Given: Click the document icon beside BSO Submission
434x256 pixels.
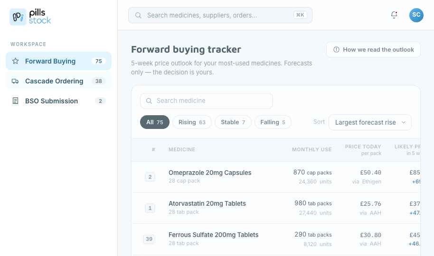Looking at the screenshot, I should pos(16,101).
